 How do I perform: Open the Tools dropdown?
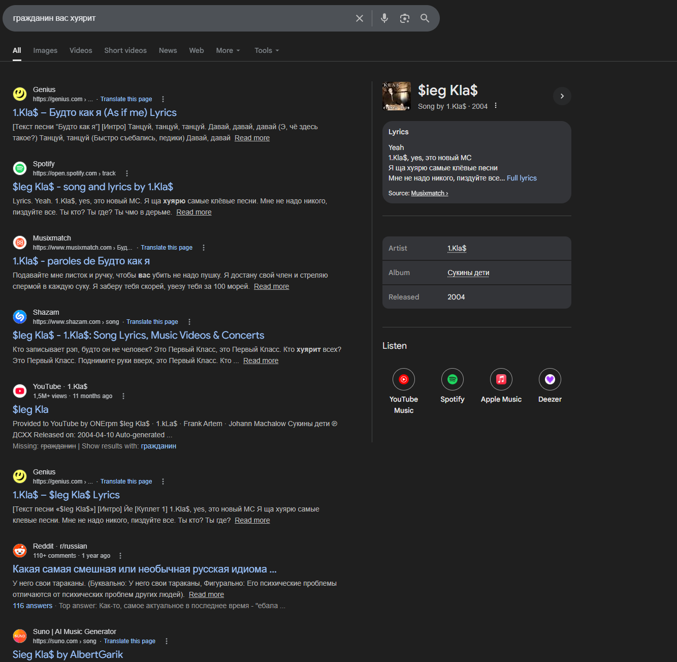pyautogui.click(x=267, y=50)
